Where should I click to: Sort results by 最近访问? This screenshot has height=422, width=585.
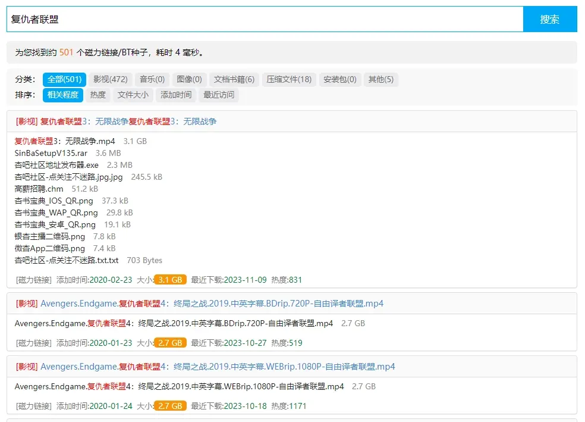click(x=216, y=95)
